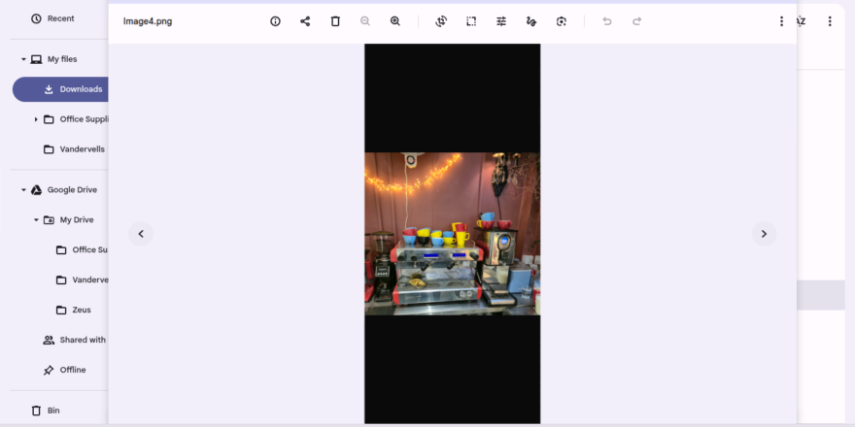
Task: Click the folder icon beside Zeus
Action: coord(61,310)
